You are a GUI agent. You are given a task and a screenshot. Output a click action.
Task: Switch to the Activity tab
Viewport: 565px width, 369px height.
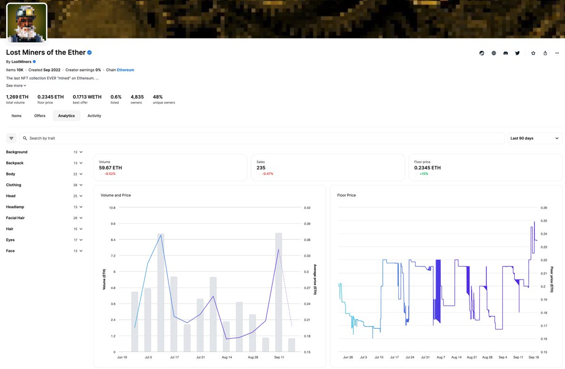click(x=94, y=116)
